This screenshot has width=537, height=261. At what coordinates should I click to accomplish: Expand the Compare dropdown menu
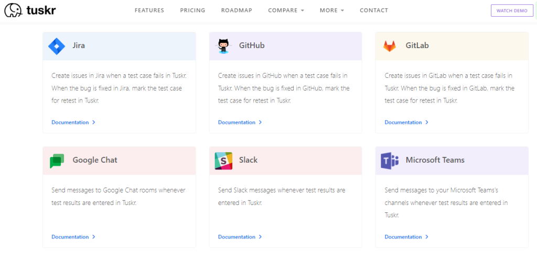pos(286,10)
